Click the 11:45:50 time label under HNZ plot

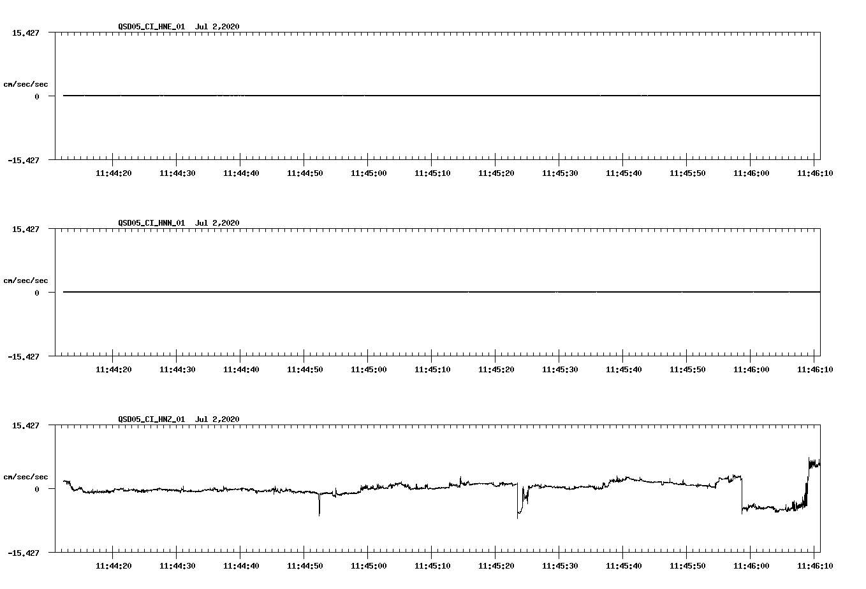(687, 565)
